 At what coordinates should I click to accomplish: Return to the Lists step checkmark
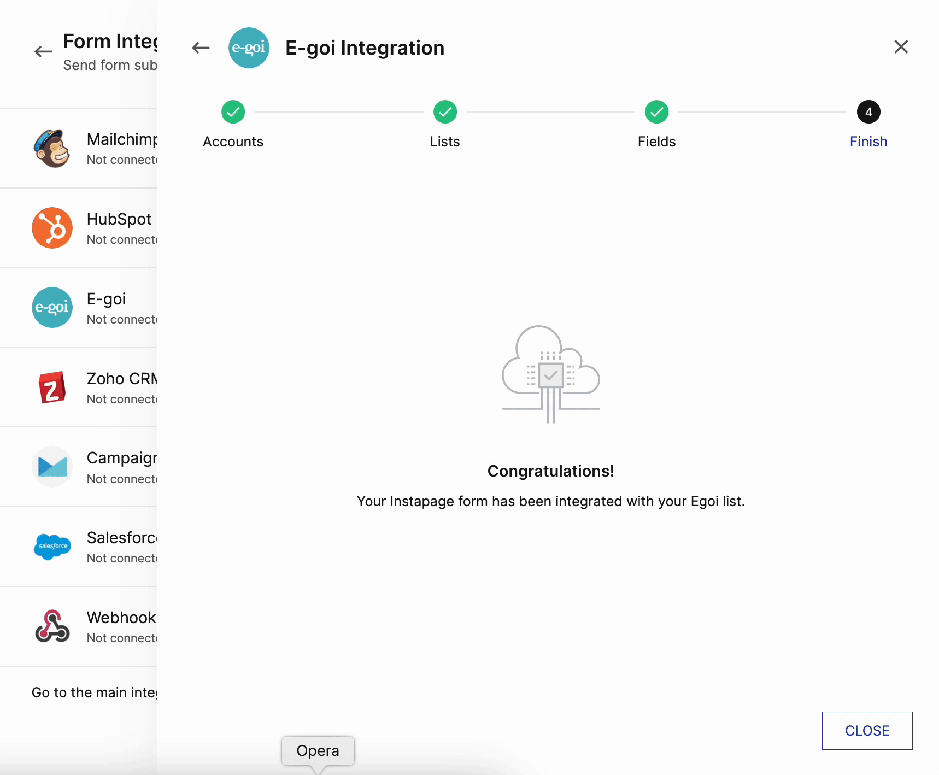click(x=445, y=112)
